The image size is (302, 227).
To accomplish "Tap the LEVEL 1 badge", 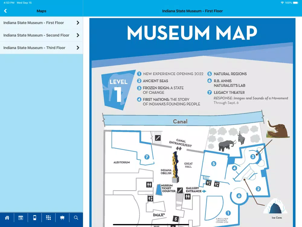I will pyautogui.click(x=118, y=90).
